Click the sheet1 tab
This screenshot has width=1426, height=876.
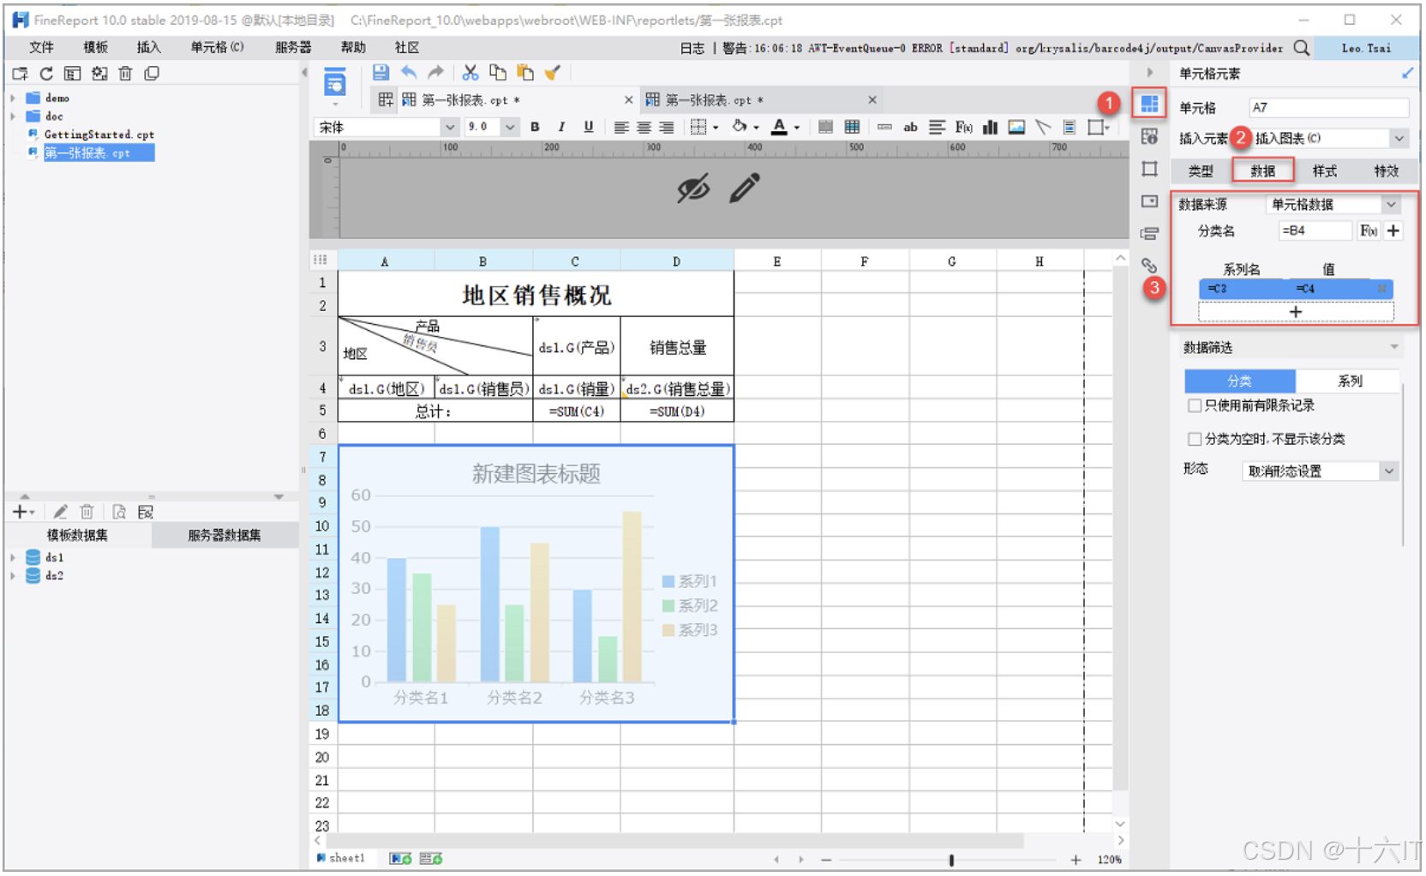tap(341, 858)
